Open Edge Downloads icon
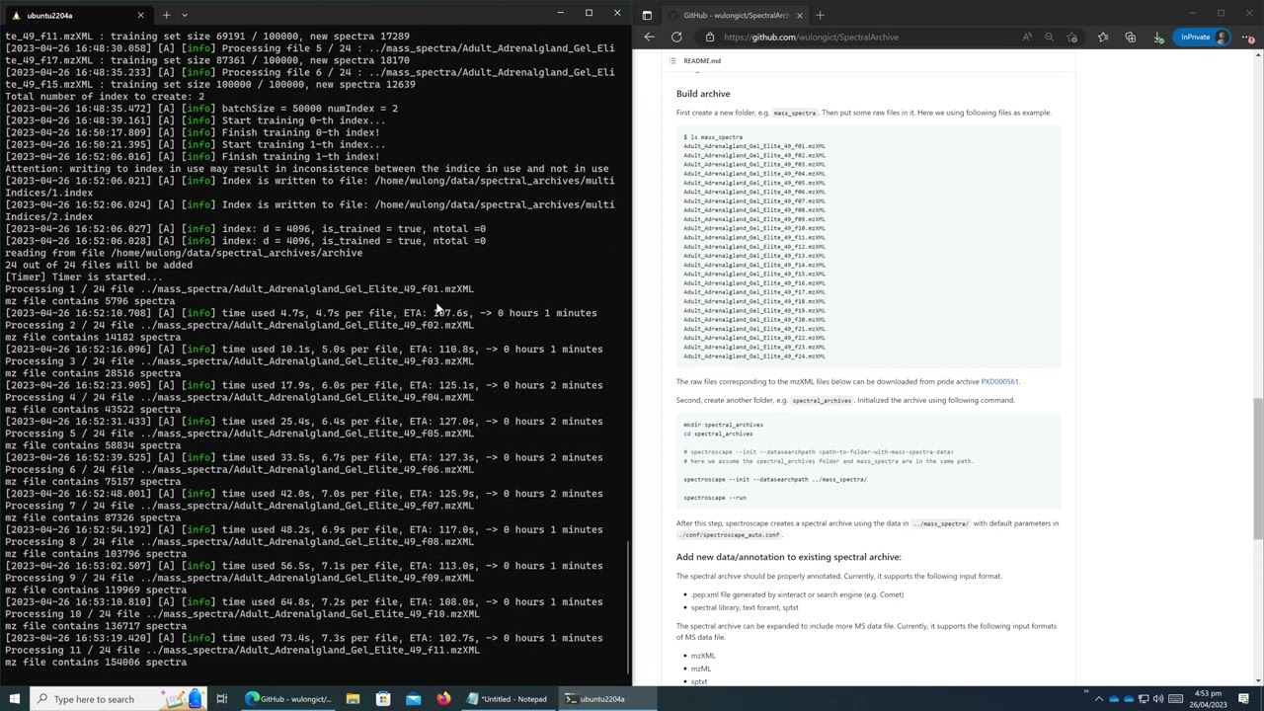1264x711 pixels. tap(1158, 37)
